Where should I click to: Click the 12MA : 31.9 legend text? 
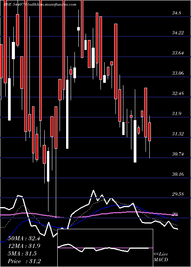click(24, 246)
